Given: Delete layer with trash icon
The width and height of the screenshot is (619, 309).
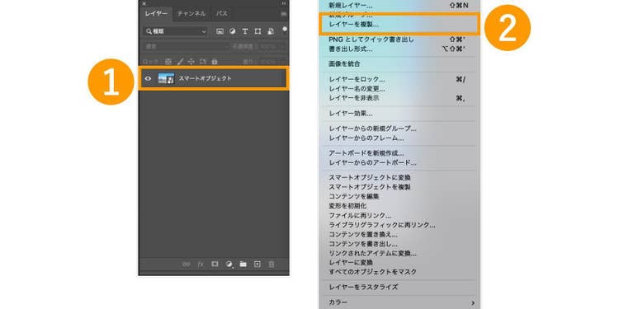Looking at the screenshot, I should pos(272,264).
